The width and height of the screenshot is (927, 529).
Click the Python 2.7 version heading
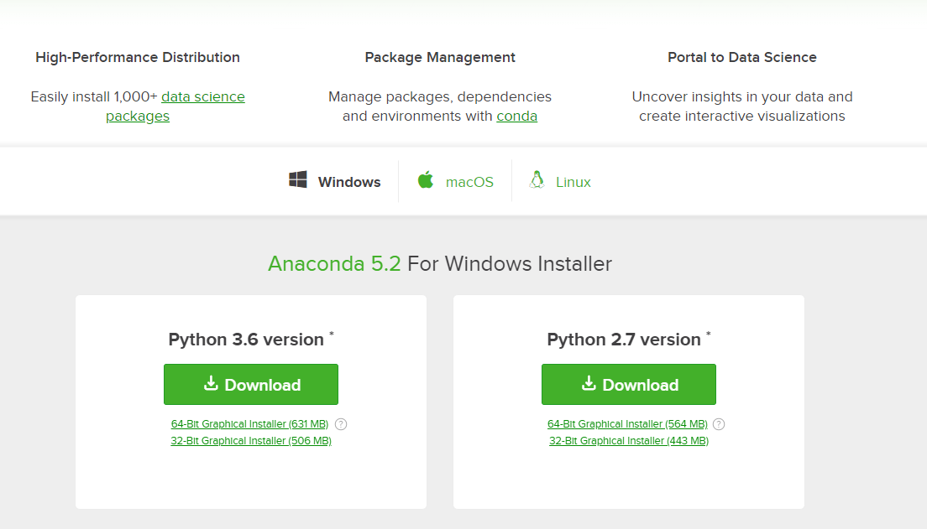(x=628, y=339)
